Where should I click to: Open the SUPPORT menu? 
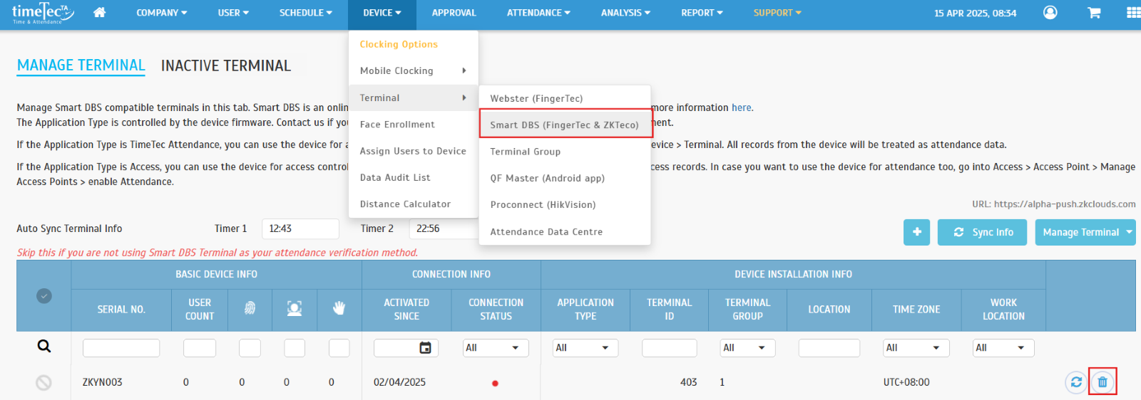[x=777, y=13]
